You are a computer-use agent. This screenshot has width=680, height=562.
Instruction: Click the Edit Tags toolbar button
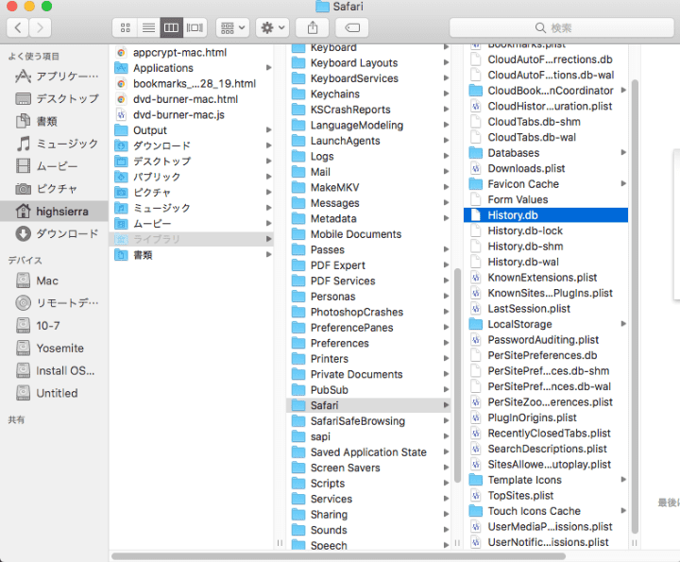click(x=352, y=27)
